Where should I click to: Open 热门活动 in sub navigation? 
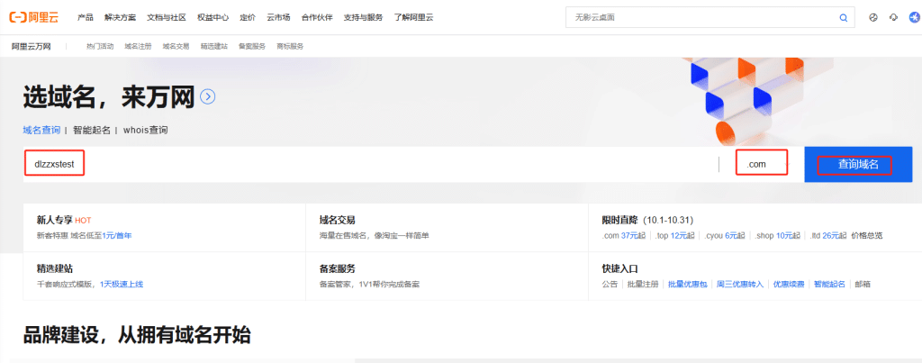[x=100, y=46]
